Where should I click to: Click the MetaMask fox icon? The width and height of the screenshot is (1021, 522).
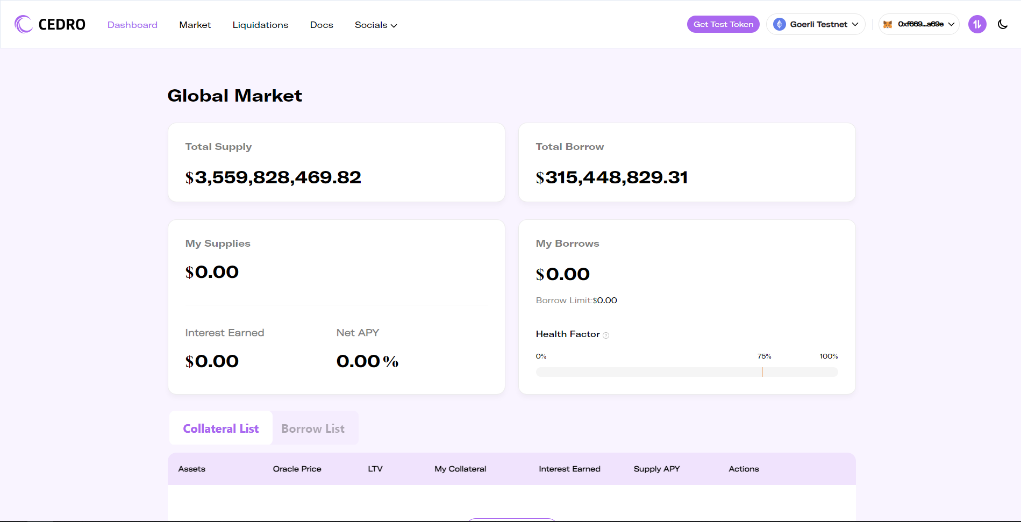(888, 24)
